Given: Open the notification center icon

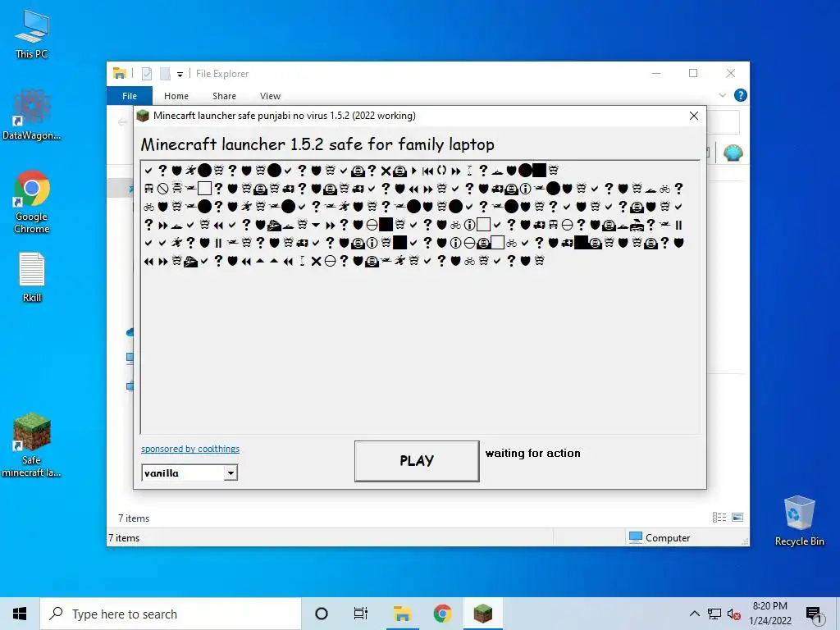Looking at the screenshot, I should [x=814, y=614].
